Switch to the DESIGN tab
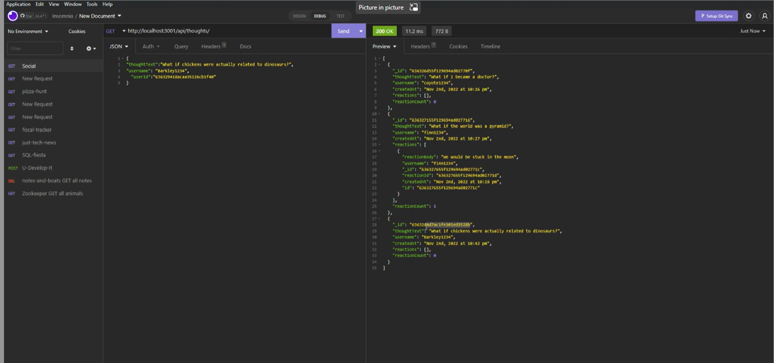 299,15
